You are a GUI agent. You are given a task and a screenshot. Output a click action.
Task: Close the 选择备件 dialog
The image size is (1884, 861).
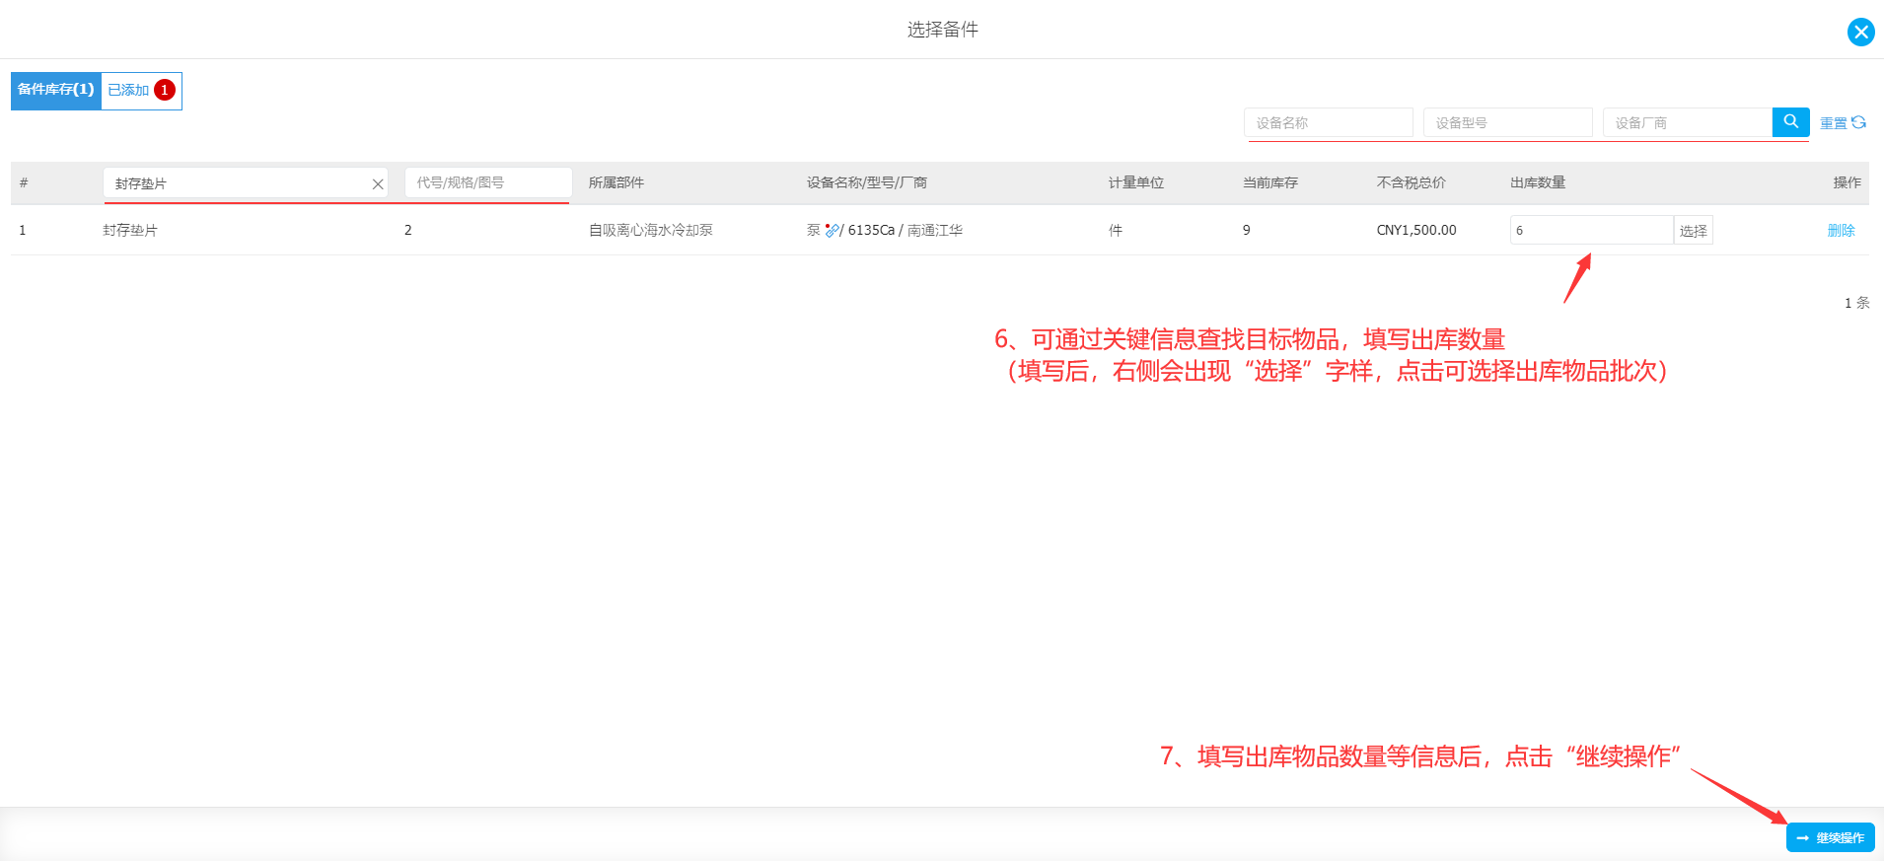(1860, 32)
